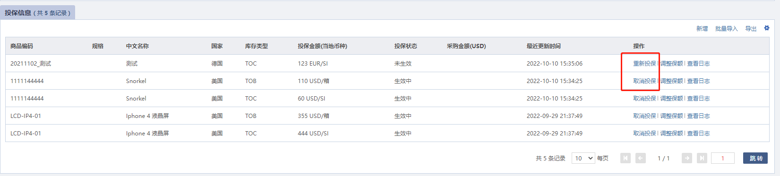Click the 跳转 button
The height and width of the screenshot is (176, 780).
(755, 158)
